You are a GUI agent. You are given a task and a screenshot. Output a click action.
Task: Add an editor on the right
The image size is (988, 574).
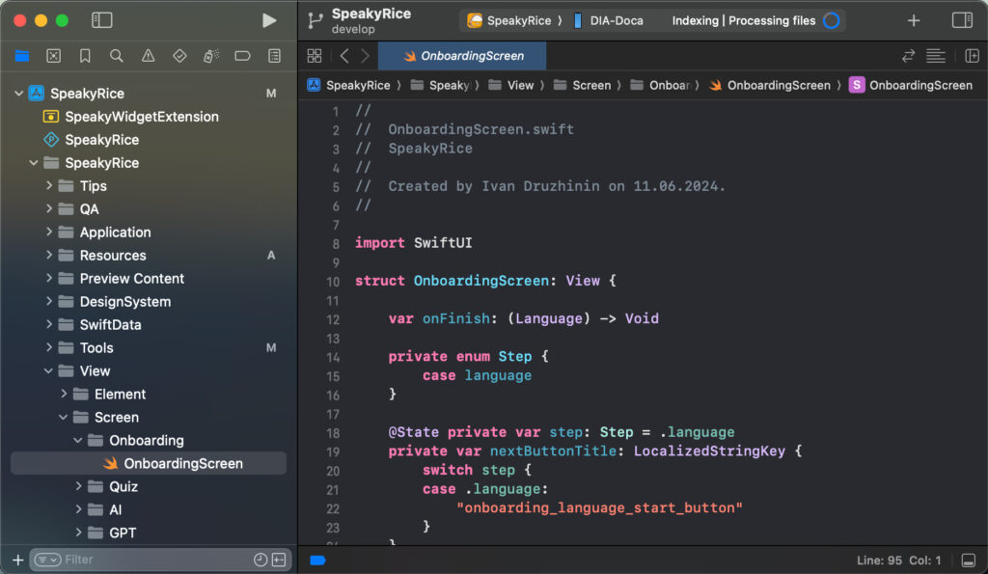(972, 56)
